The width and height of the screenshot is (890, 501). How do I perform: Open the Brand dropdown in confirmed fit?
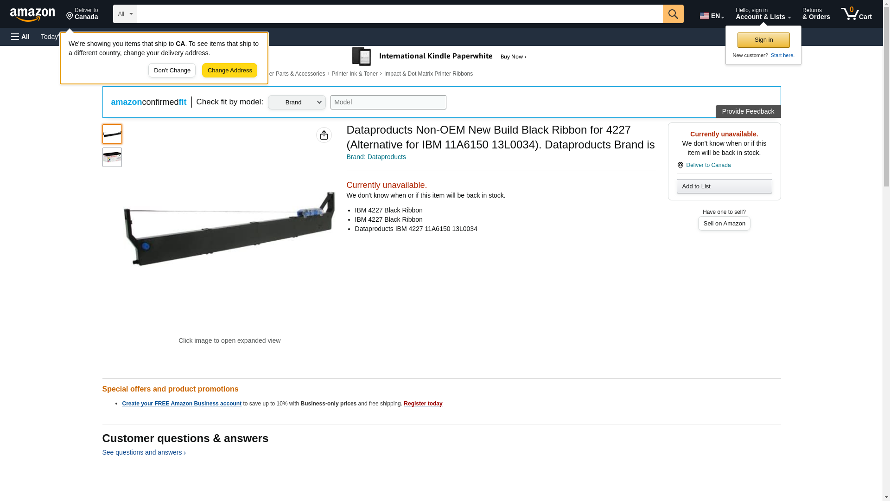pyautogui.click(x=297, y=103)
